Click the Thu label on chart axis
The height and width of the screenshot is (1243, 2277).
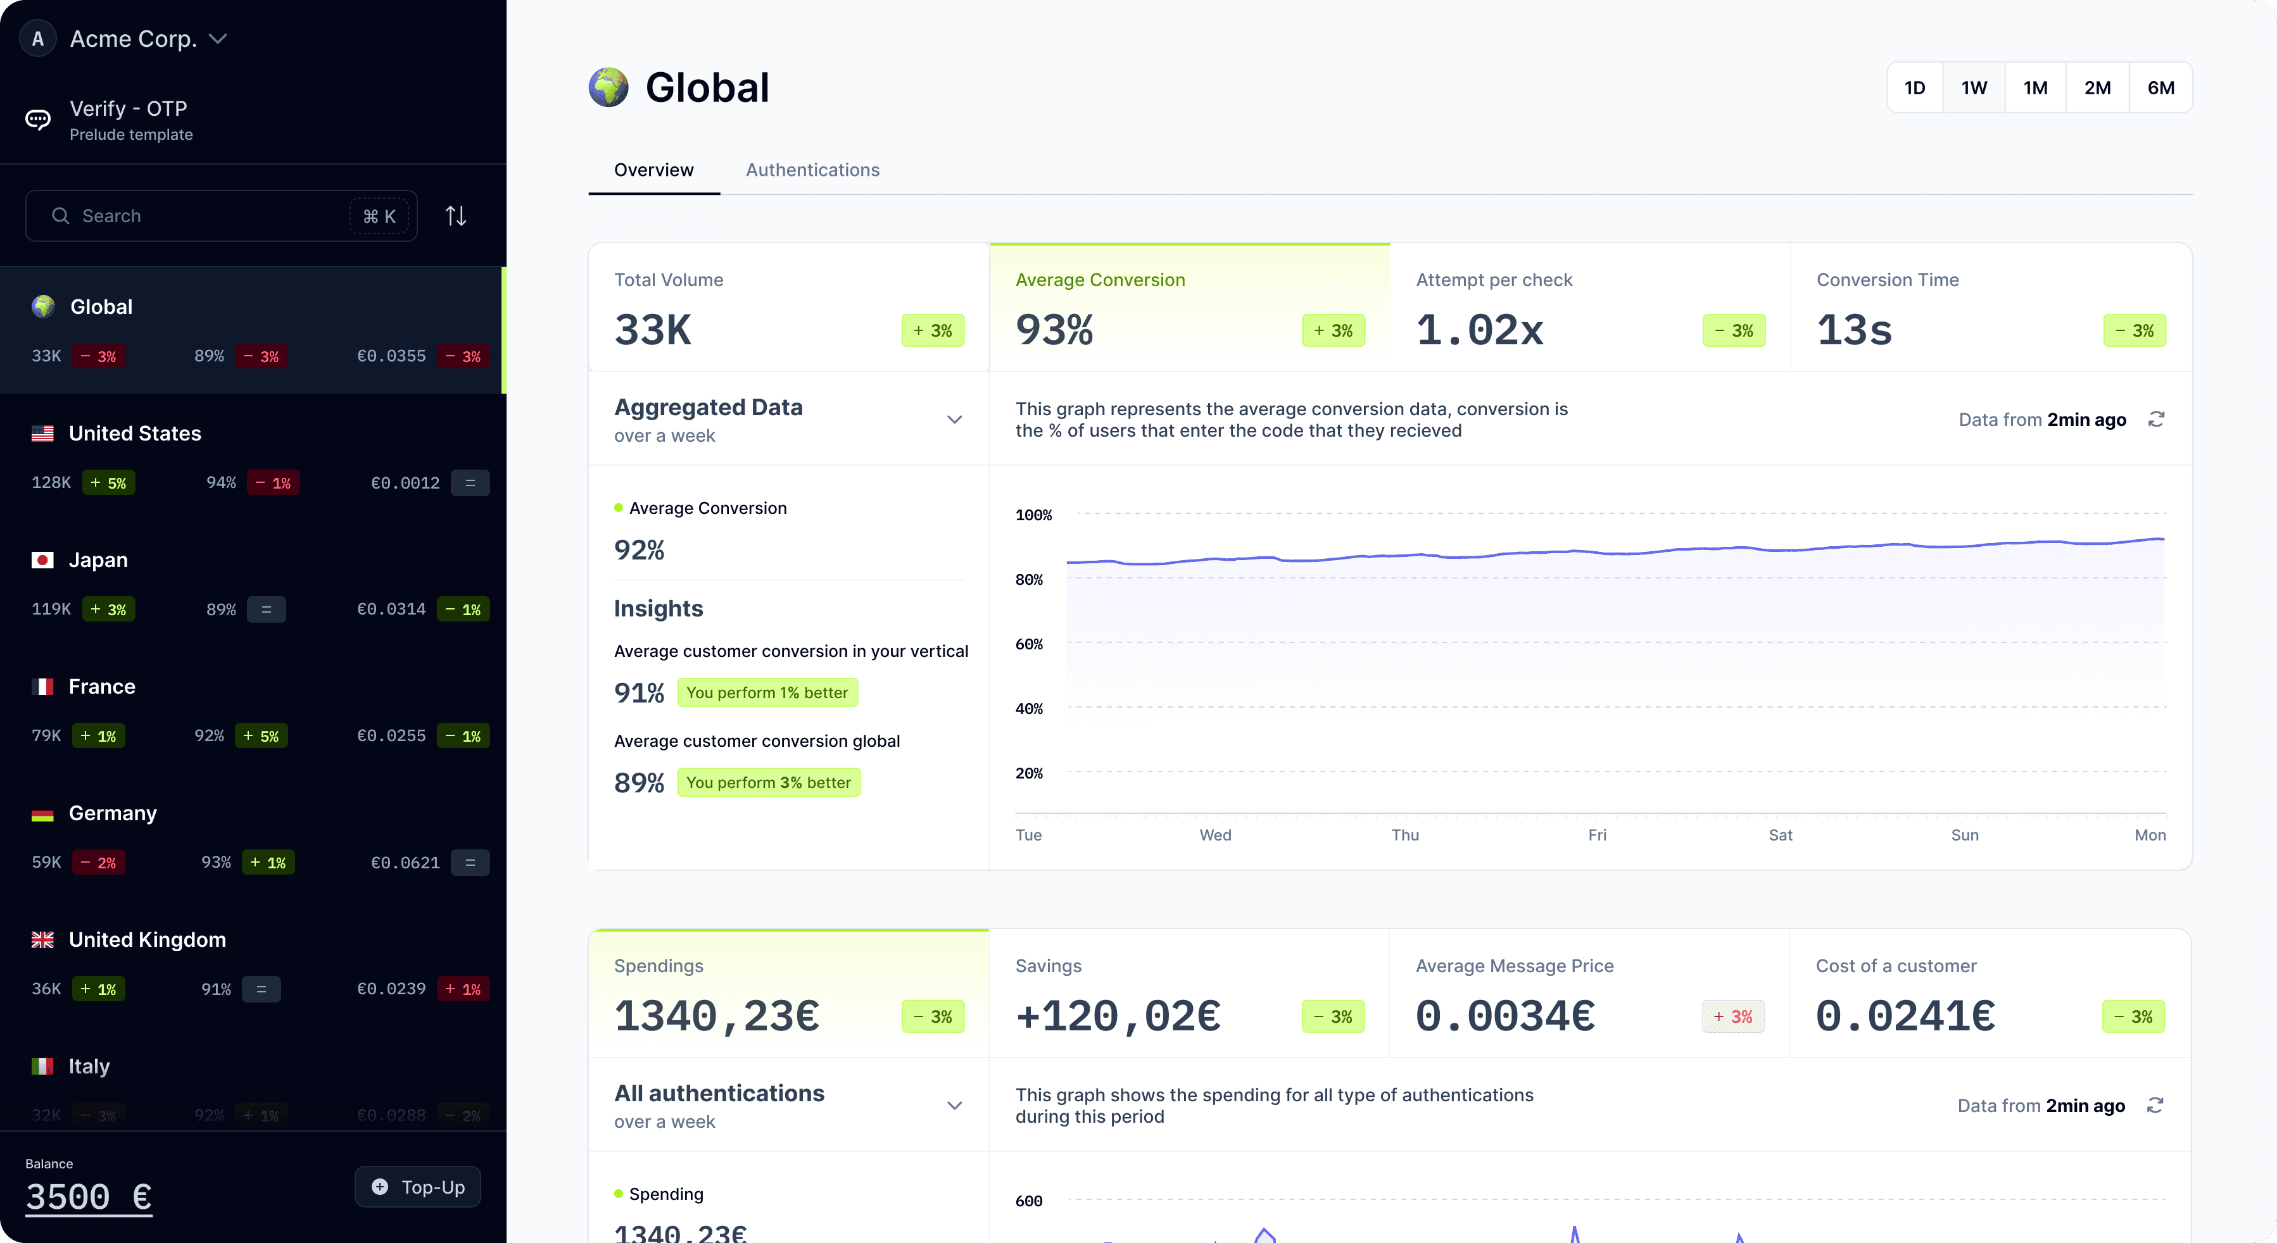pyautogui.click(x=1406, y=836)
